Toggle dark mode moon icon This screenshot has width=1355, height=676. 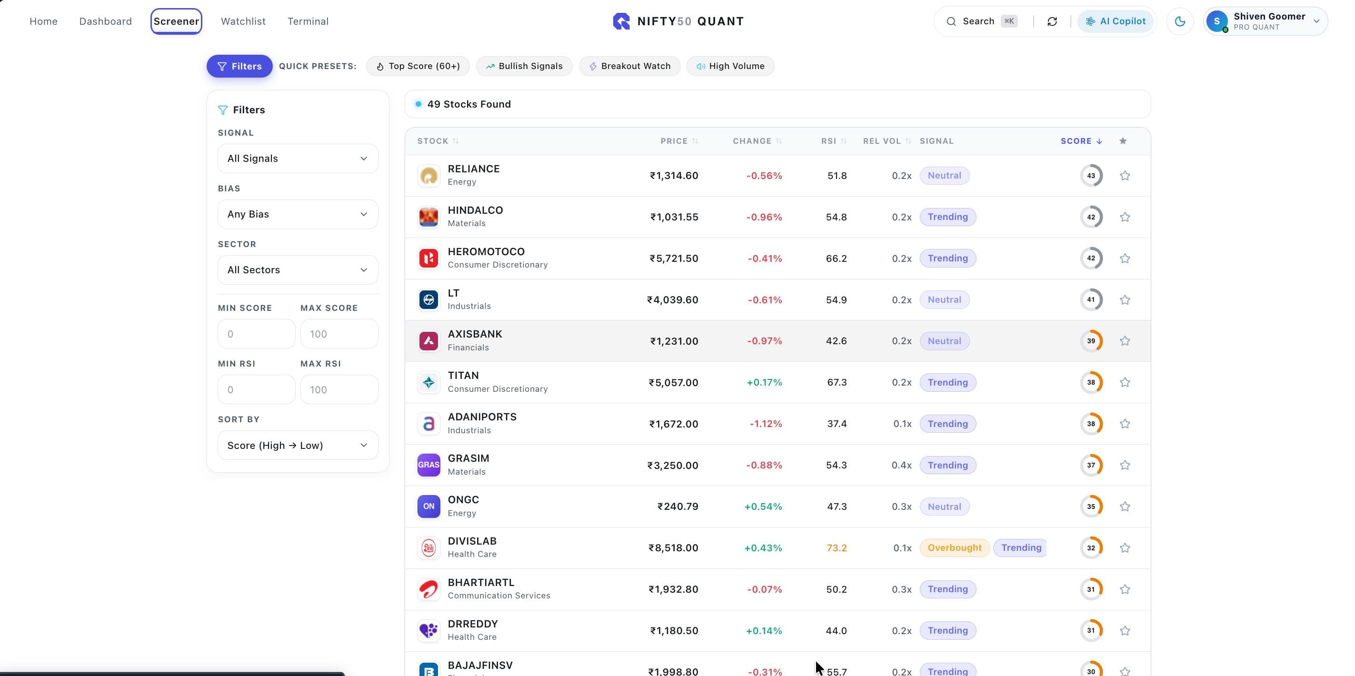click(1180, 21)
